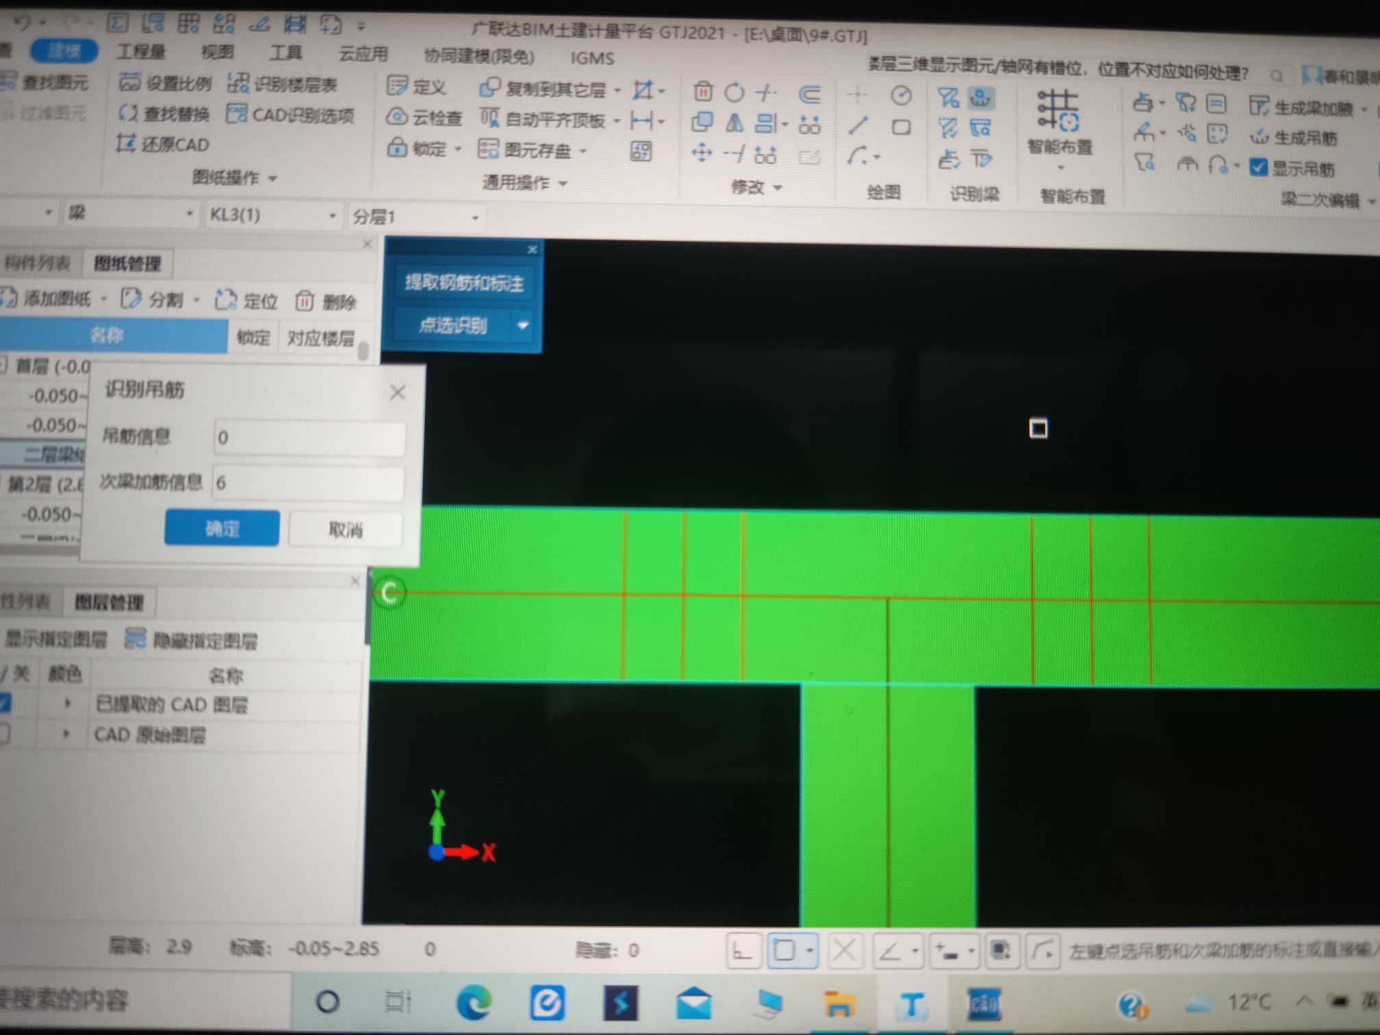The width and height of the screenshot is (1380, 1035).
Task: Open the IGMS ribbon tab
Action: [x=592, y=58]
